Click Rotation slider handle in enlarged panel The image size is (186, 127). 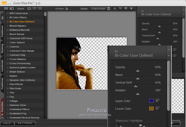click(x=138, y=94)
